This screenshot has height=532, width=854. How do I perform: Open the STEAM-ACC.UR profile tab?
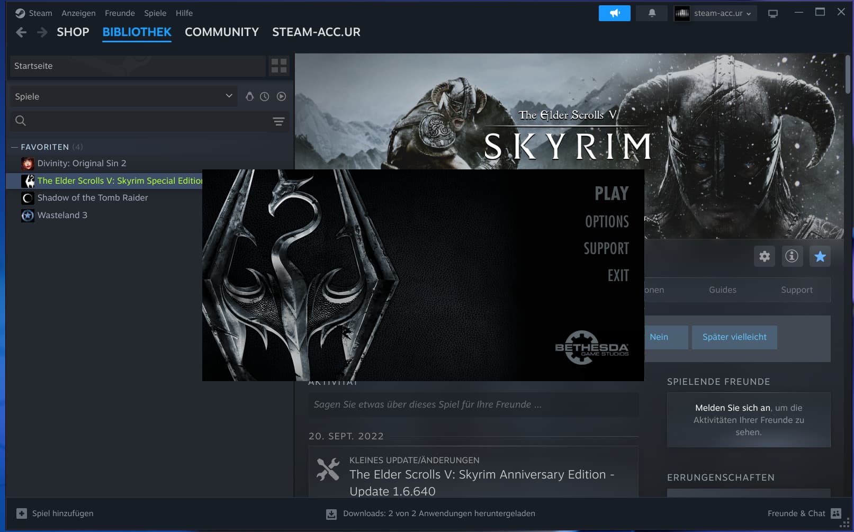316,32
